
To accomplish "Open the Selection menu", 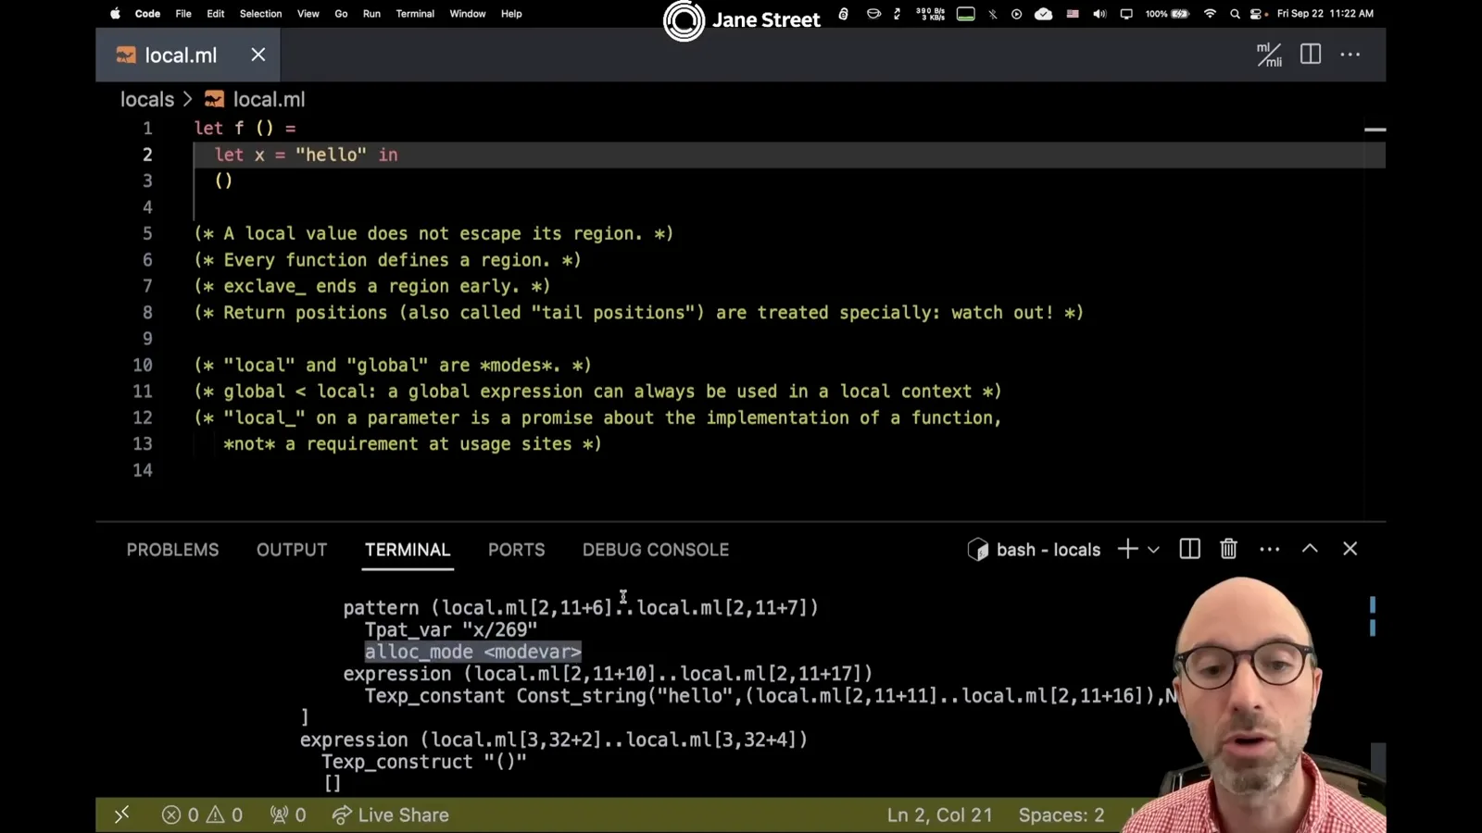I will coord(260,14).
